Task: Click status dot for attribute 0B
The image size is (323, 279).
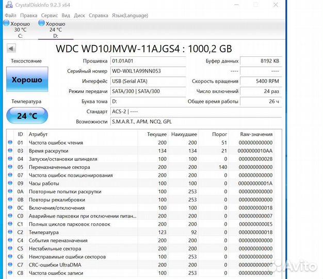Action: (10, 199)
